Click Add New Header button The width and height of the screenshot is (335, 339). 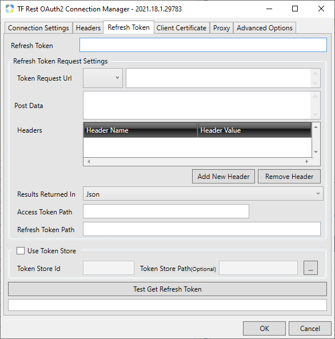(x=224, y=177)
